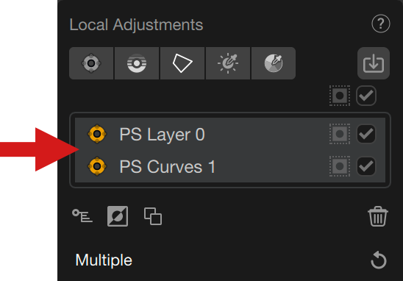Viewport: 403px width, 281px height.
Task: Select the Control Line tool
Action: point(137,63)
